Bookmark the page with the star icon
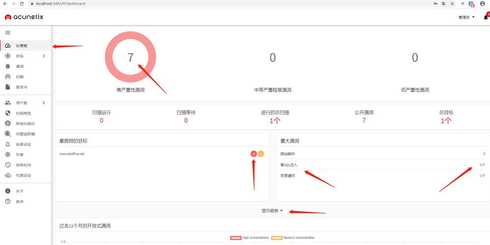This screenshot has width=490, height=245. pyautogui.click(x=452, y=3)
